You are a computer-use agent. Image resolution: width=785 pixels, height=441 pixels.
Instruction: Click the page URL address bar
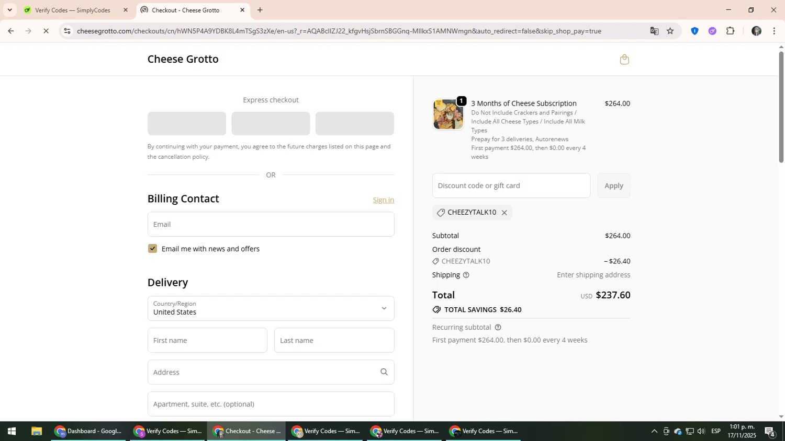pyautogui.click(x=339, y=31)
